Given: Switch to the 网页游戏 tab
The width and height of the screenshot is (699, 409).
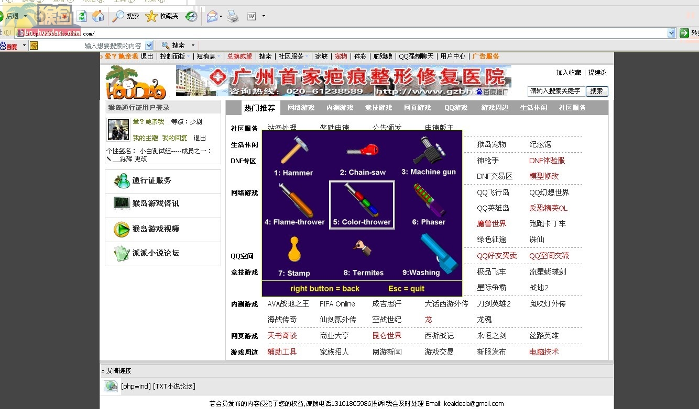Looking at the screenshot, I should coord(417,108).
